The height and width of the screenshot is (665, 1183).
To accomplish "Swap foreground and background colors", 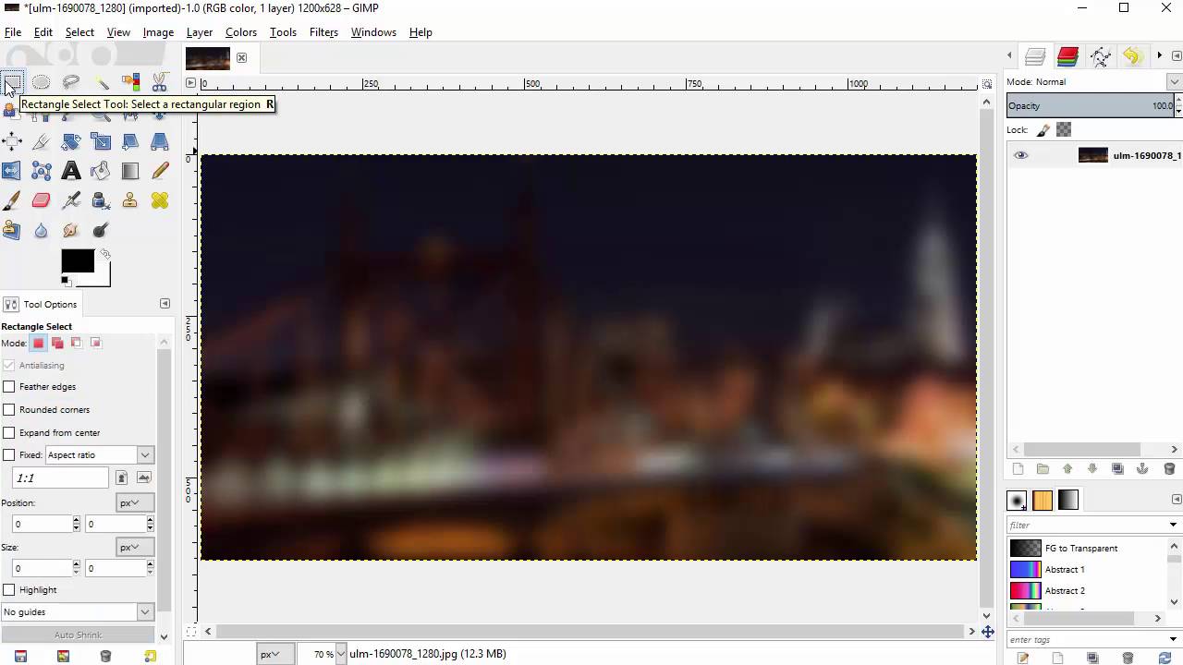I will [x=105, y=254].
